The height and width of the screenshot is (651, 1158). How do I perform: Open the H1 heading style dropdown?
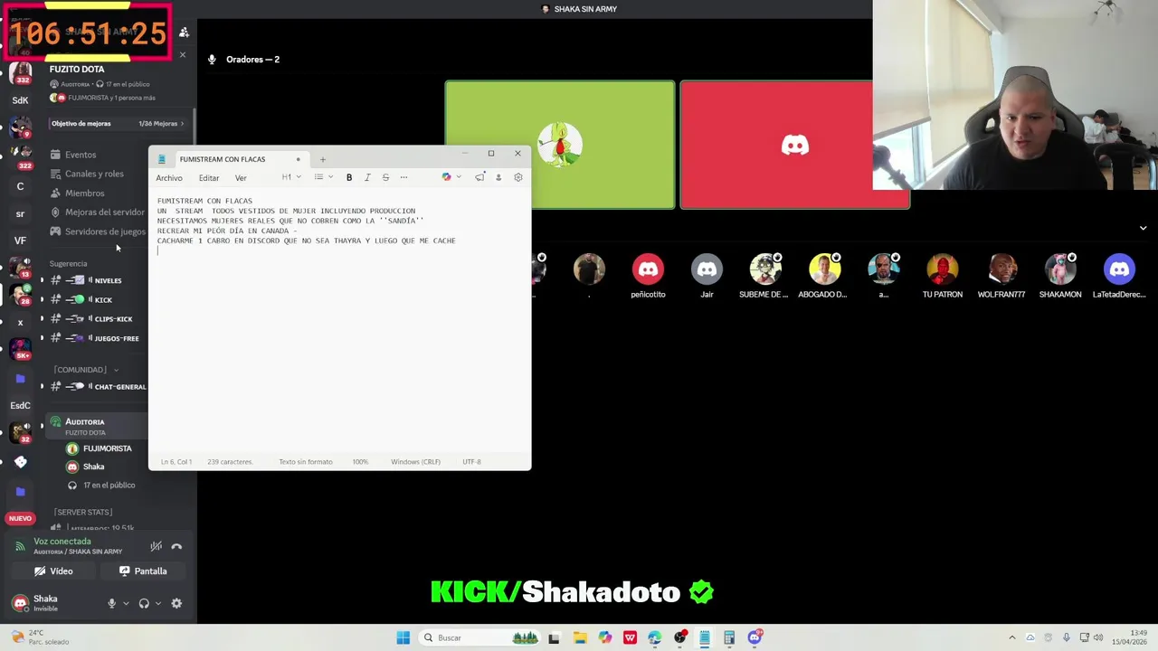coord(289,177)
